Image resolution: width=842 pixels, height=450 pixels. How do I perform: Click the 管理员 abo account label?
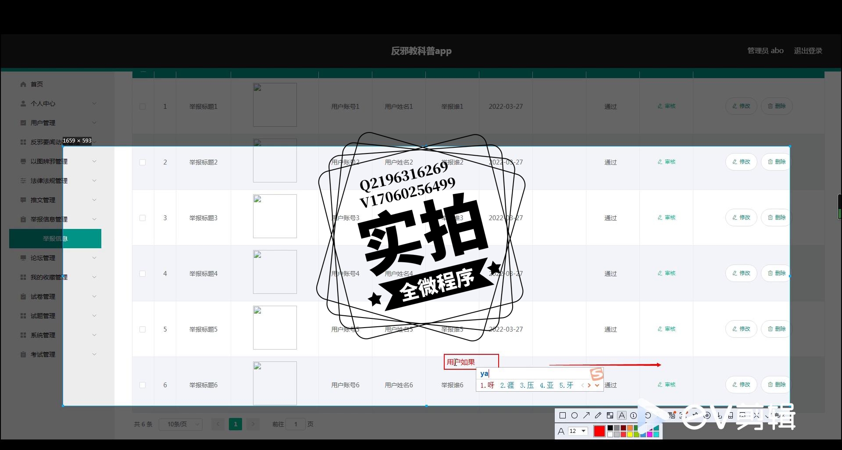[765, 51]
